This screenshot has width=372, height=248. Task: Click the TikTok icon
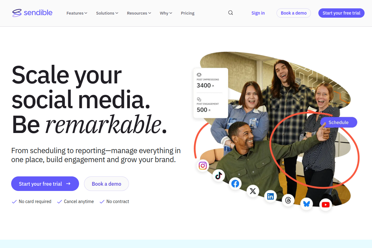[219, 176]
